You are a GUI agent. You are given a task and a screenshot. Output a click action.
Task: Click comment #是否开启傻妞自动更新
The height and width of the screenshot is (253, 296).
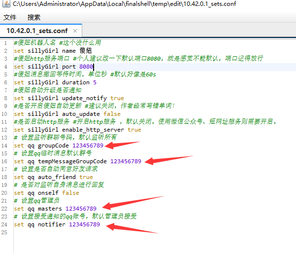pyautogui.click(x=95, y=106)
